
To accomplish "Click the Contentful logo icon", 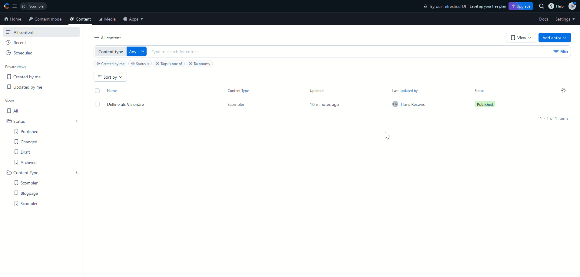I will tap(6, 6).
